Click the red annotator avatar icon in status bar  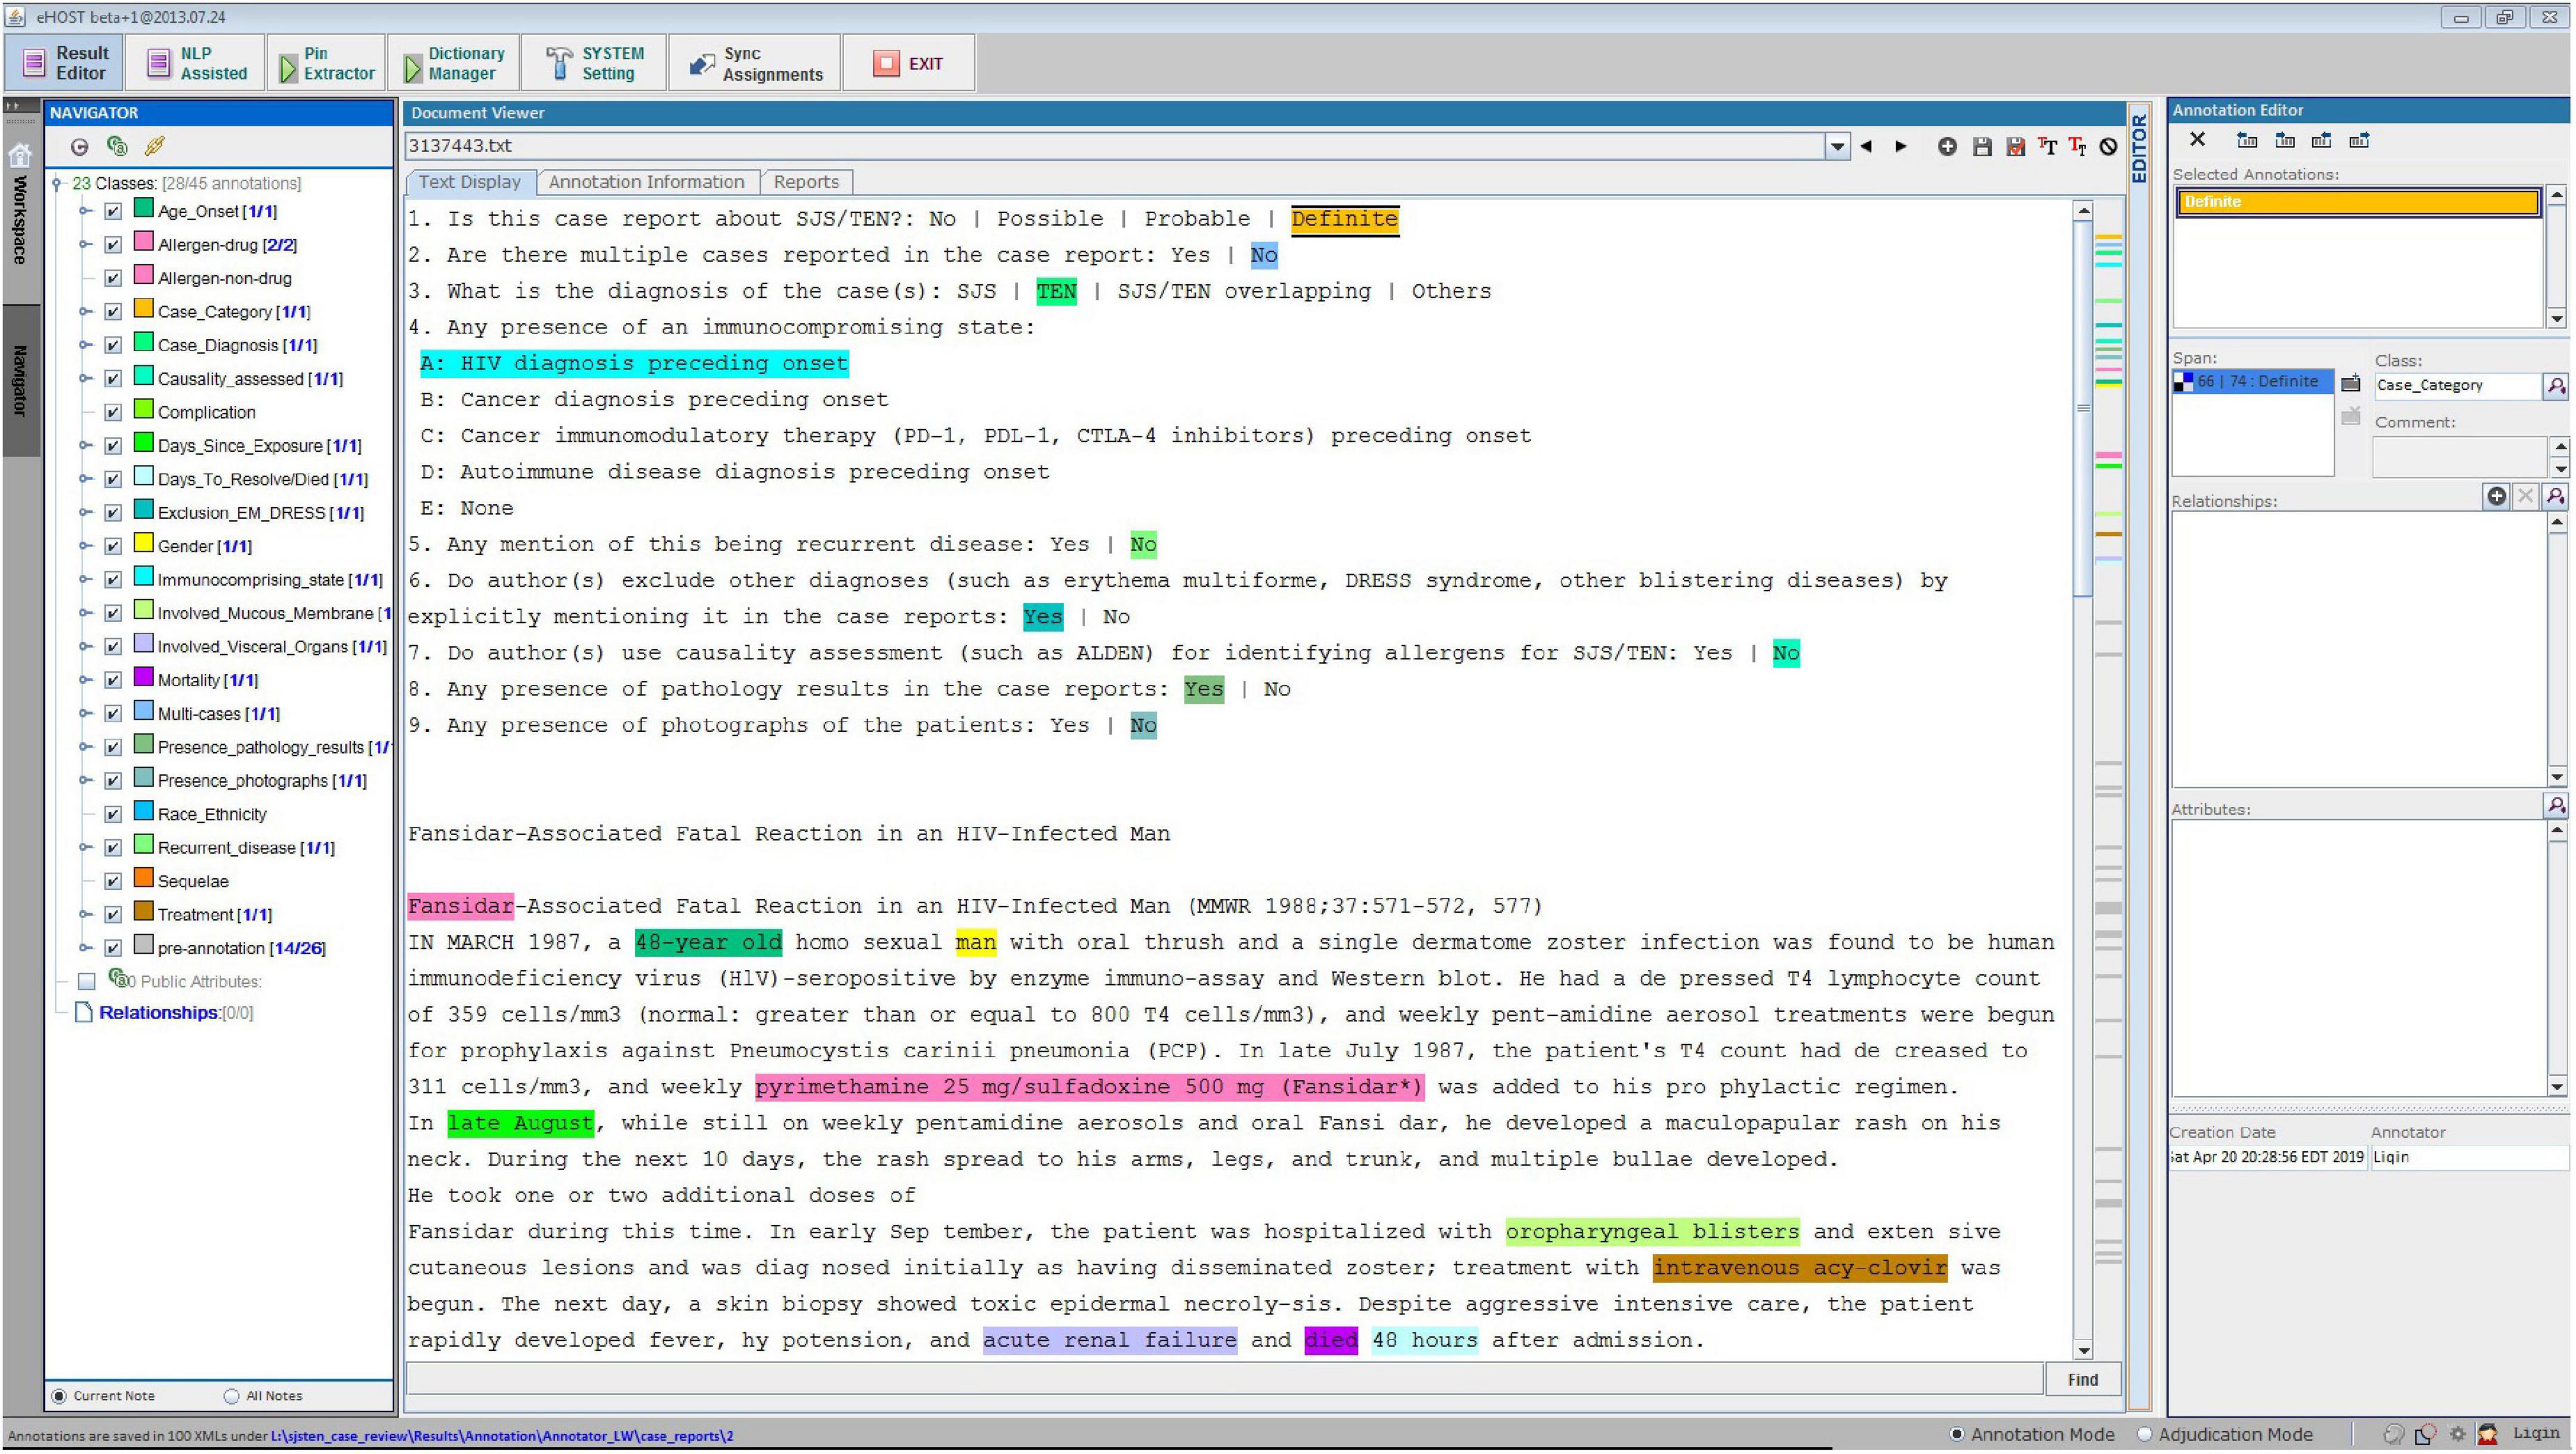(x=2487, y=1435)
